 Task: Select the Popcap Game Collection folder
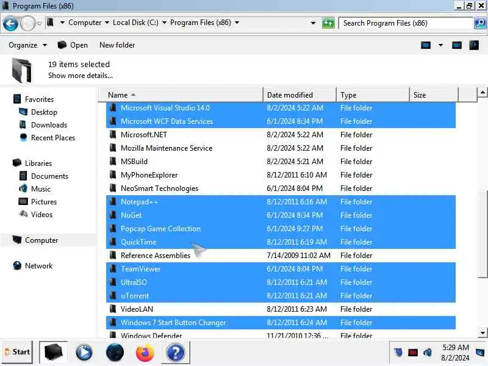281,229
